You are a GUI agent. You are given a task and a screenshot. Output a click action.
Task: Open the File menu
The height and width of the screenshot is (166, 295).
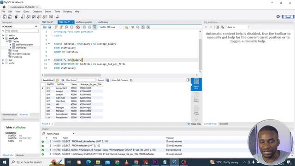coord(3,12)
